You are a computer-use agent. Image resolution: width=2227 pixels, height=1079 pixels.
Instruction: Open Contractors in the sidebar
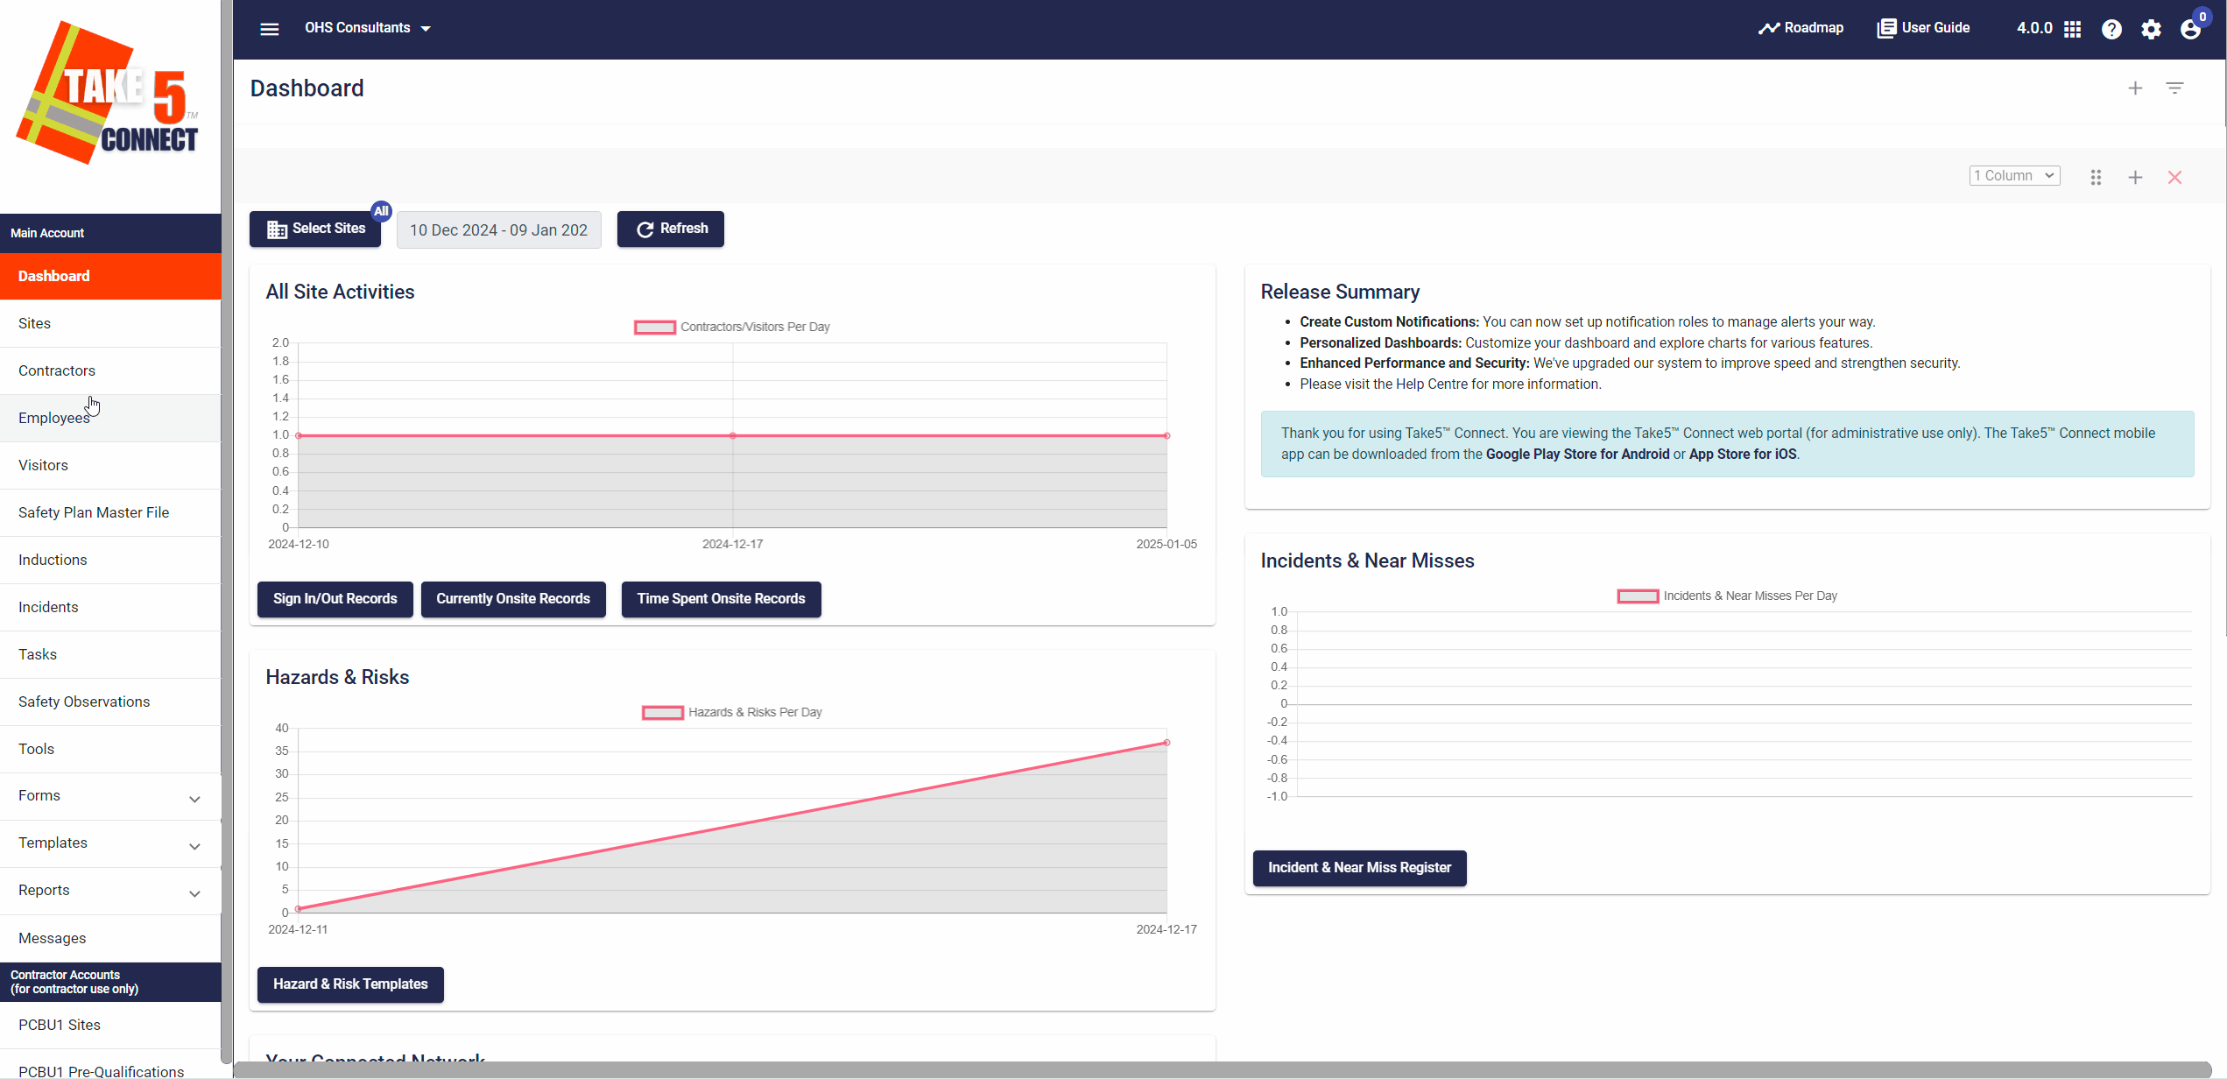coord(110,370)
